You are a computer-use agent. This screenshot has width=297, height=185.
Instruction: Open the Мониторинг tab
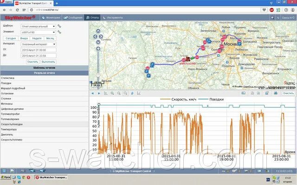pyautogui.click(x=51, y=18)
